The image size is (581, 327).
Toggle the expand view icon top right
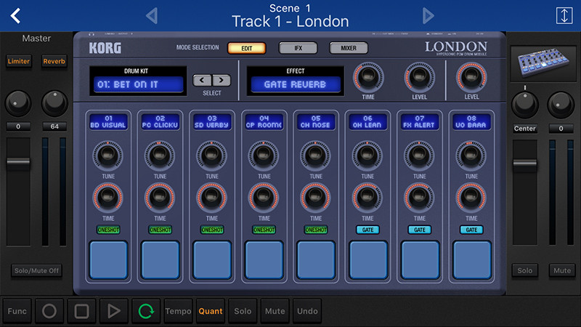pos(564,15)
